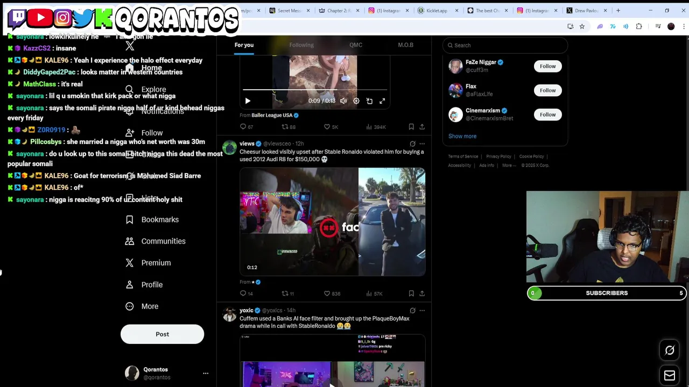Bookmark the views Cheesur post

pos(411,293)
